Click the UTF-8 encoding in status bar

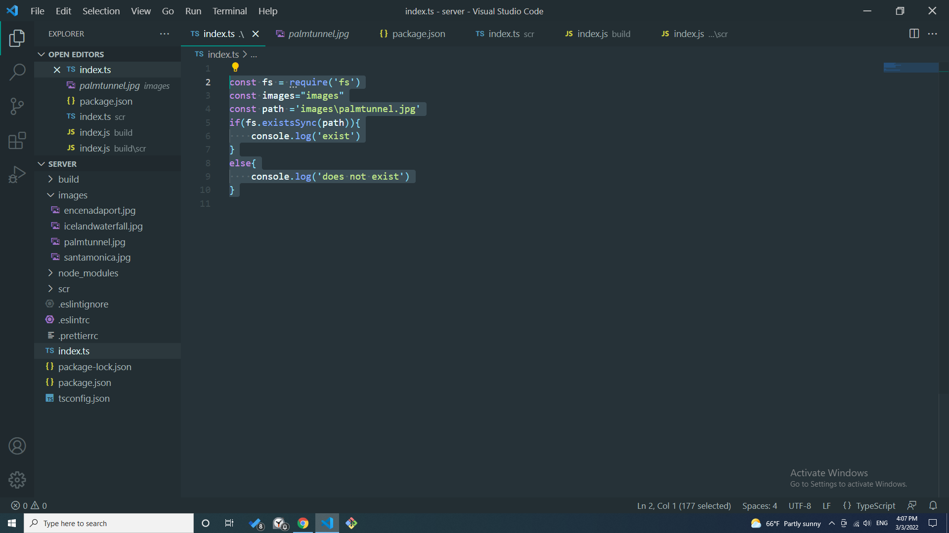pos(801,506)
